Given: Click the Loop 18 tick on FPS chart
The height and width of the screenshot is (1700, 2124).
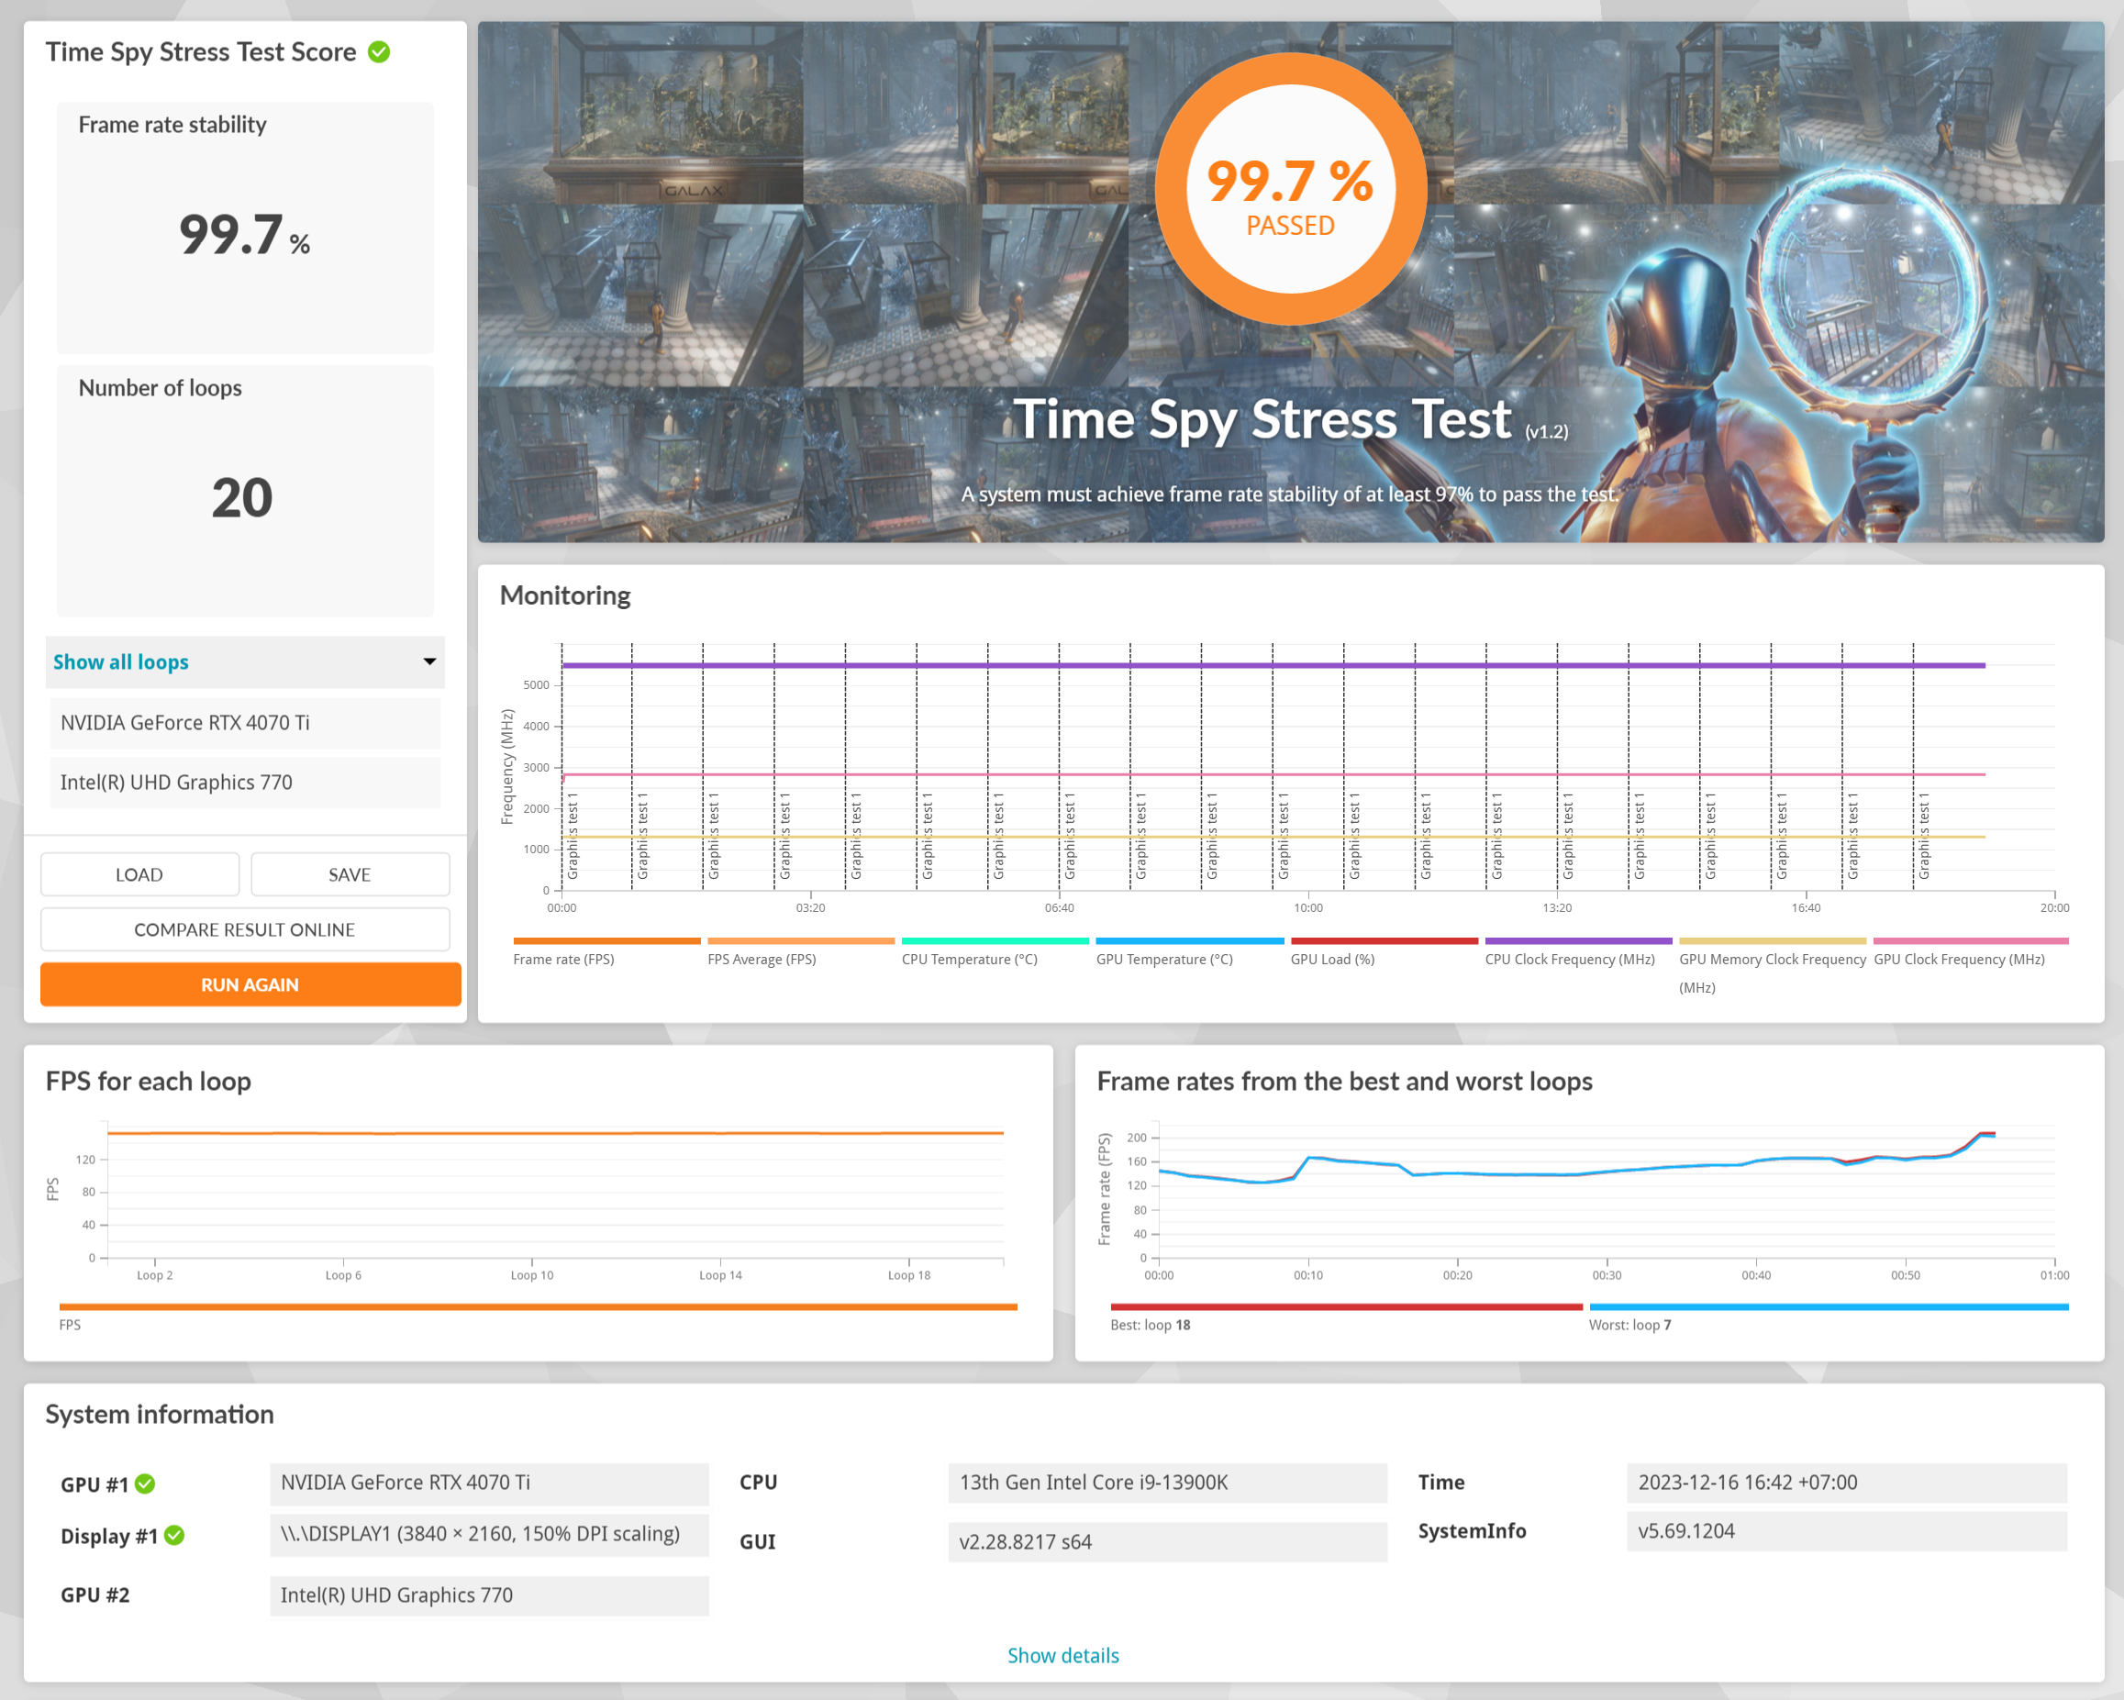Looking at the screenshot, I should (x=908, y=1275).
